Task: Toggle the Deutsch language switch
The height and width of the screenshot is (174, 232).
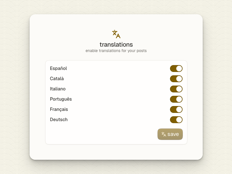Action: (x=176, y=120)
